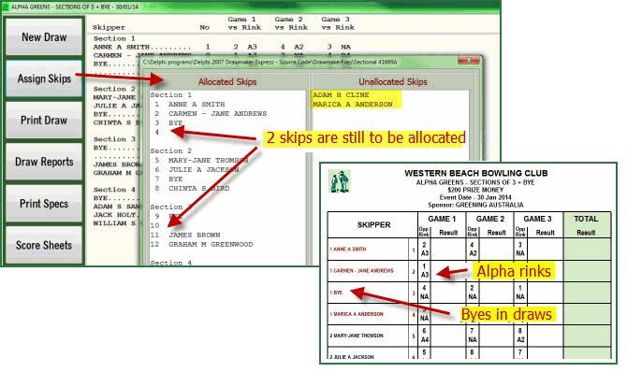The height and width of the screenshot is (372, 627).
Task: Click the Skipper column heading in main draw
Action: (109, 27)
